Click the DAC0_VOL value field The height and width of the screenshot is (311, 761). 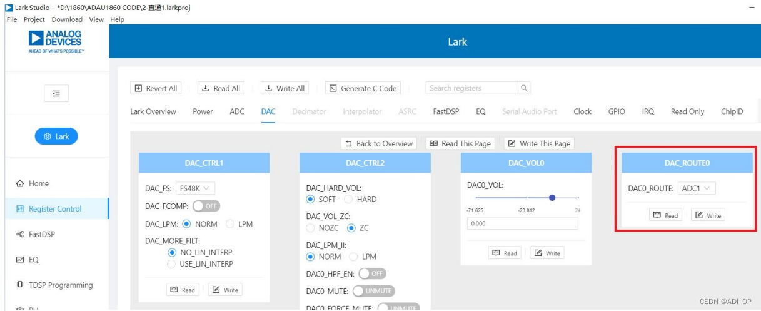coord(523,223)
